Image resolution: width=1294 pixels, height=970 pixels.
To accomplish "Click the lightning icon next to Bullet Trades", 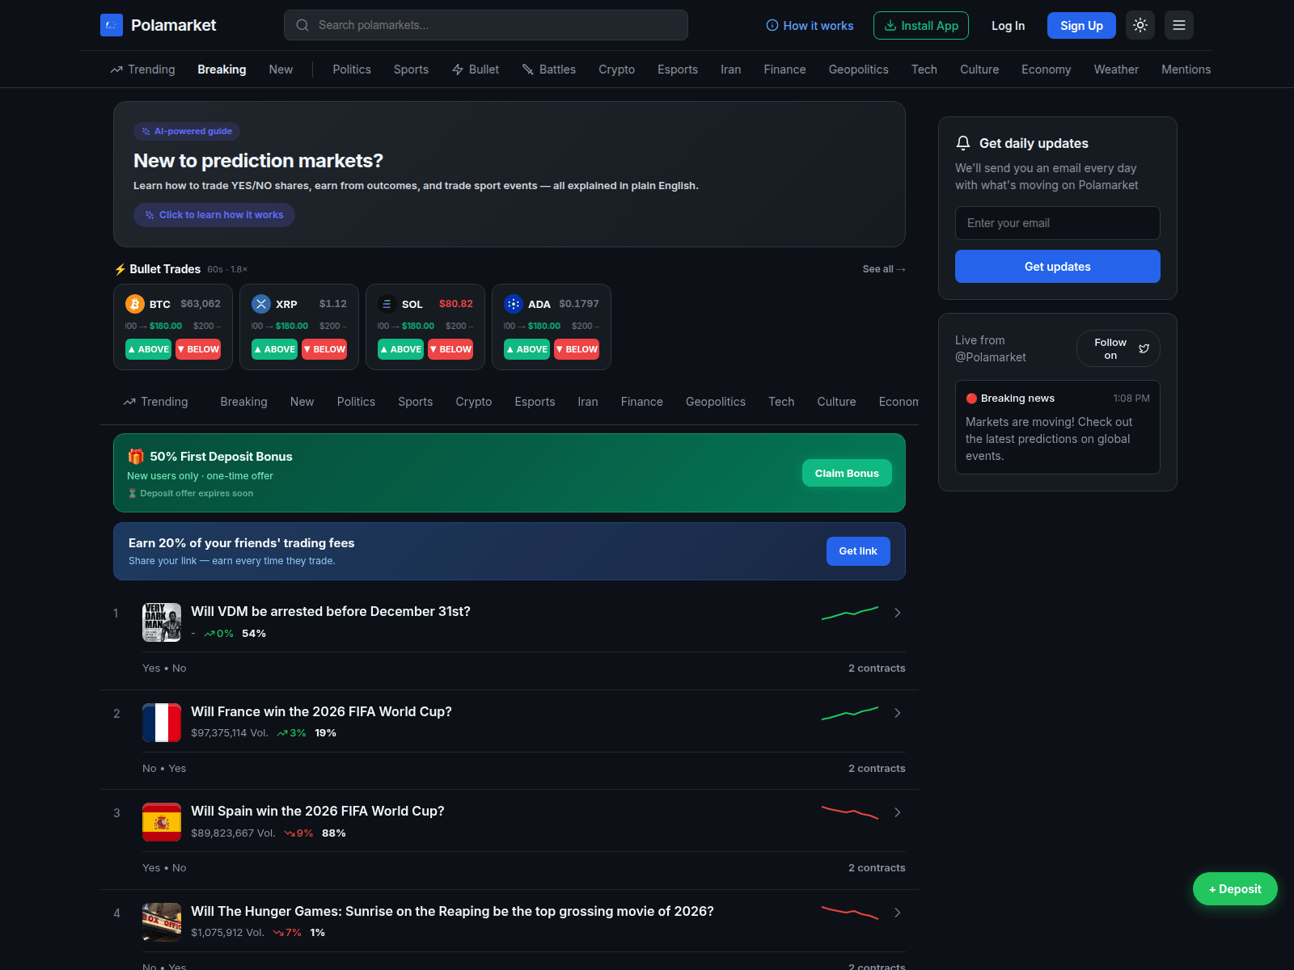I will coord(120,269).
